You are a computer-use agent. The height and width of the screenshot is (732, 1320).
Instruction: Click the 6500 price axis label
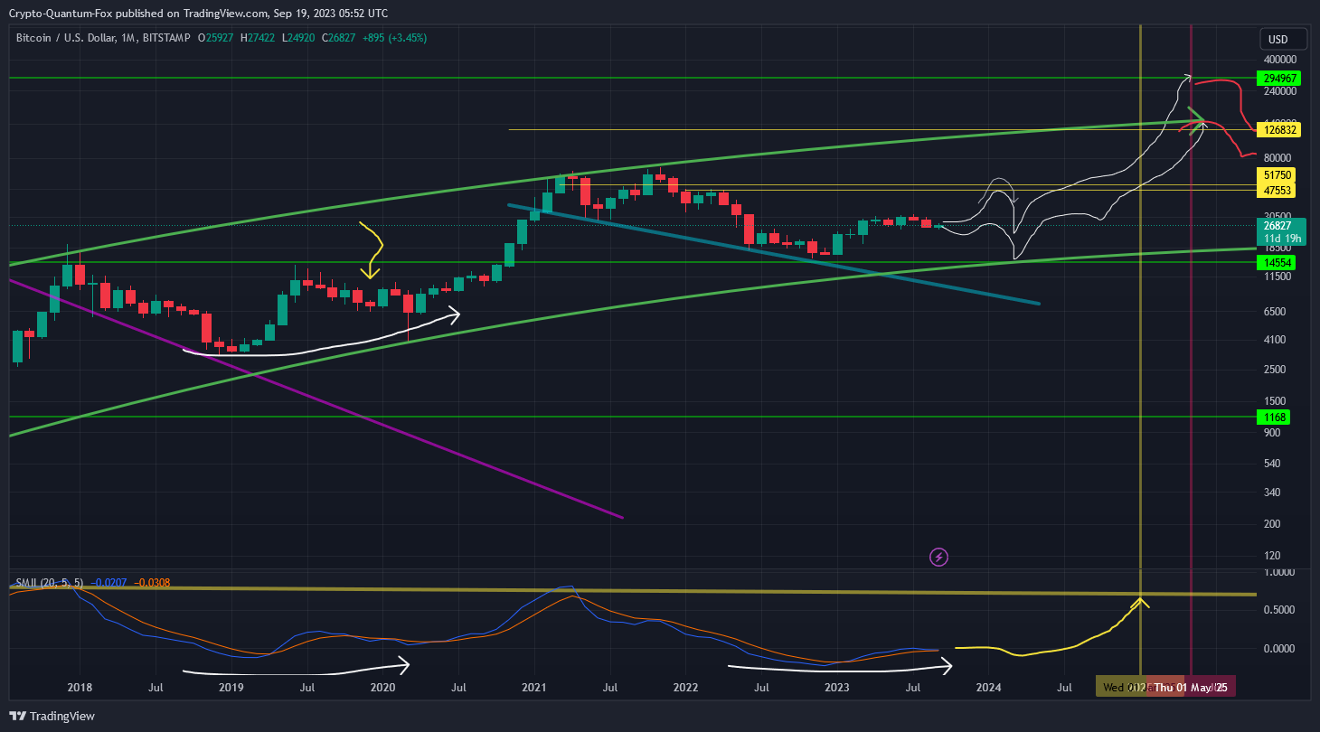pyautogui.click(x=1274, y=311)
